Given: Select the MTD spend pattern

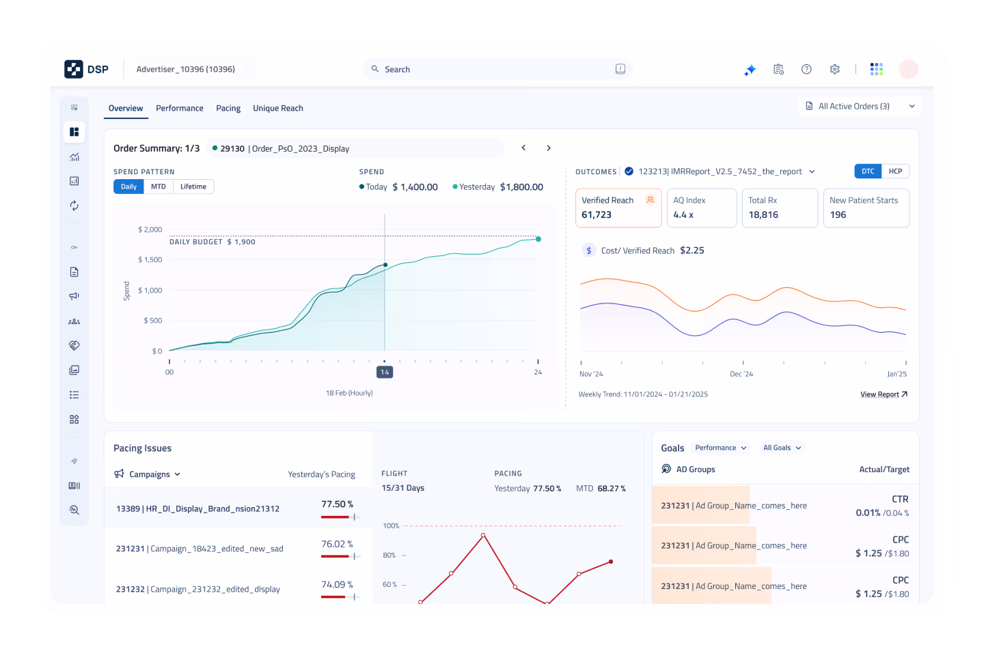Looking at the screenshot, I should 159,187.
